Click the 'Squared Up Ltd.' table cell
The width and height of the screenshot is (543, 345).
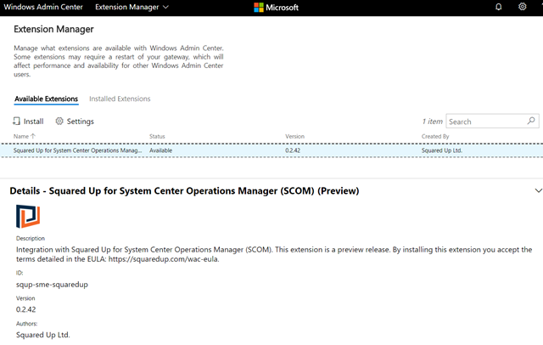coord(442,150)
